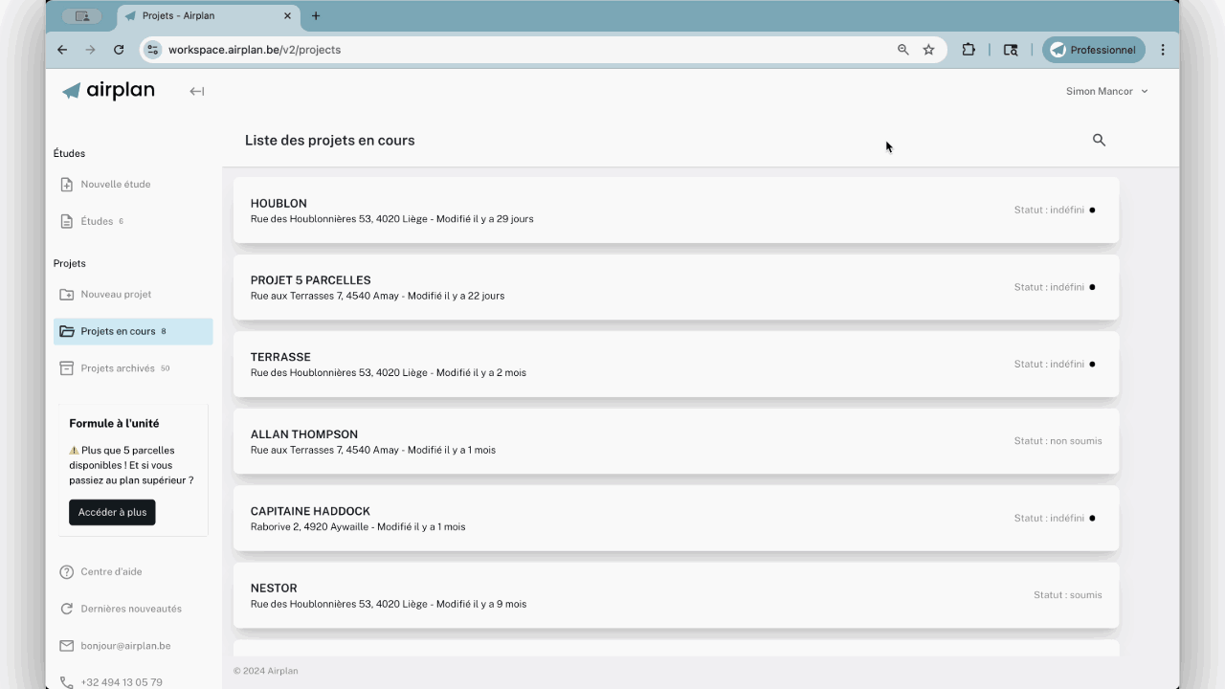Viewport: 1225px width, 689px height.
Task: Click the Études document icon
Action: (x=67, y=221)
